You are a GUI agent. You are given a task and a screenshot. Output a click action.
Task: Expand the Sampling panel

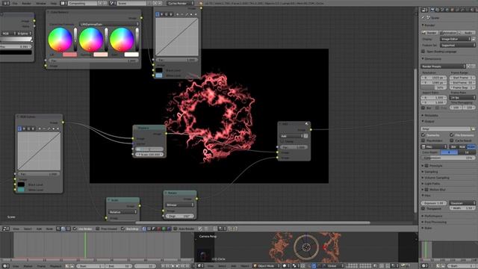[432, 172]
